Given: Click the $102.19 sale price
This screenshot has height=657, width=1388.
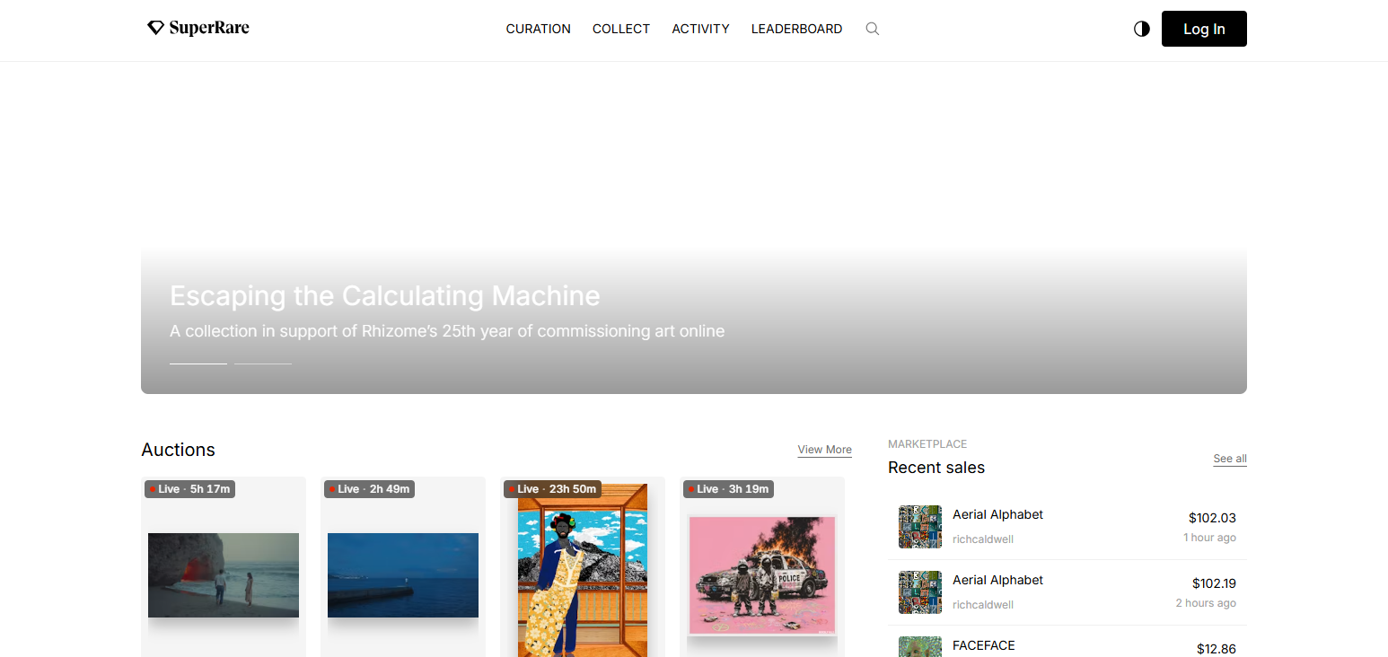Looking at the screenshot, I should (1214, 583).
